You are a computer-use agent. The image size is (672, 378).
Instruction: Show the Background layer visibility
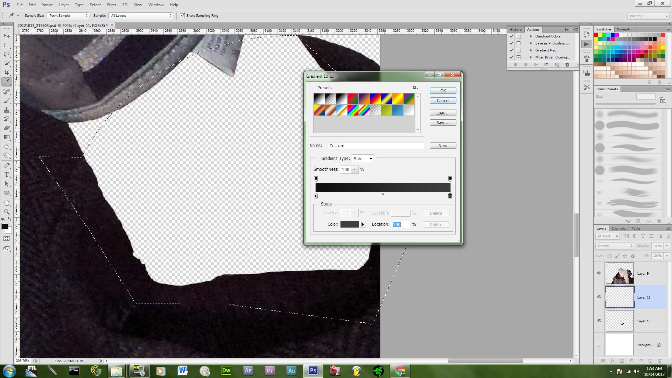[x=599, y=345]
